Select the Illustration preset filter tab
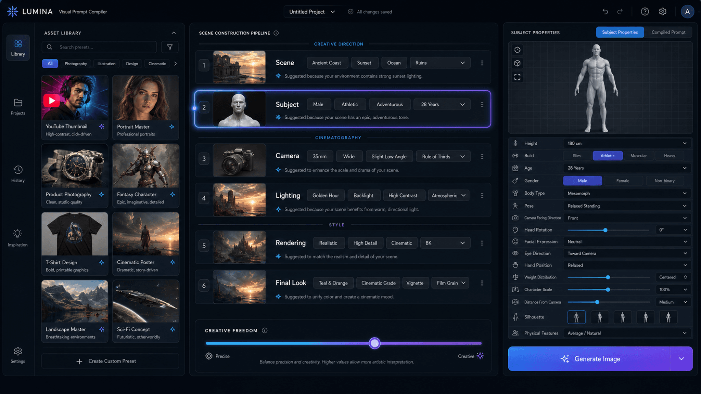Screen dimensions: 701x394 (x=106, y=64)
